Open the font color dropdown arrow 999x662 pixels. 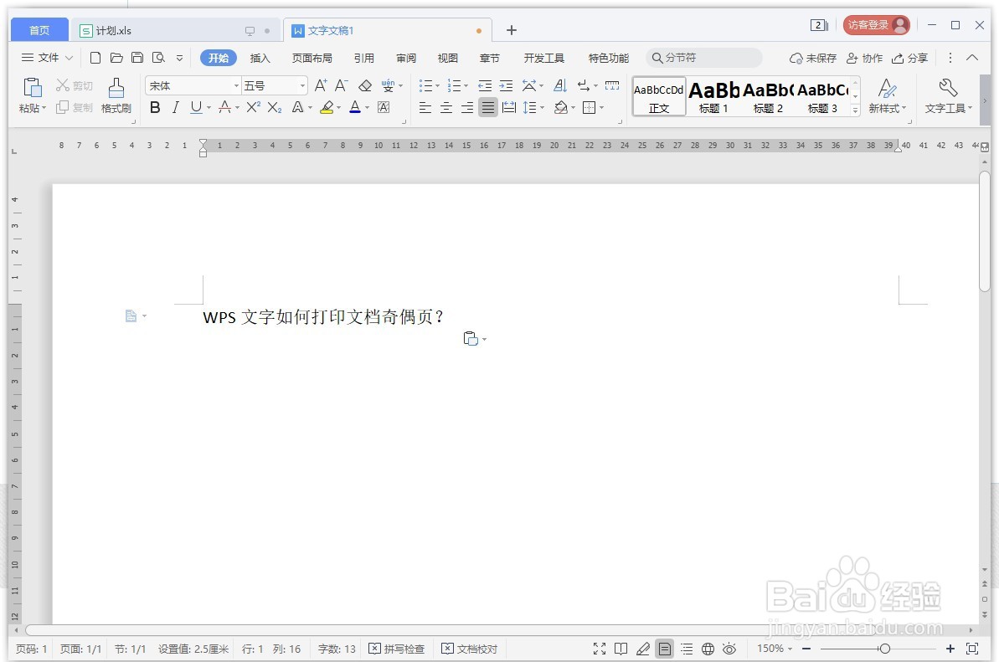[368, 108]
